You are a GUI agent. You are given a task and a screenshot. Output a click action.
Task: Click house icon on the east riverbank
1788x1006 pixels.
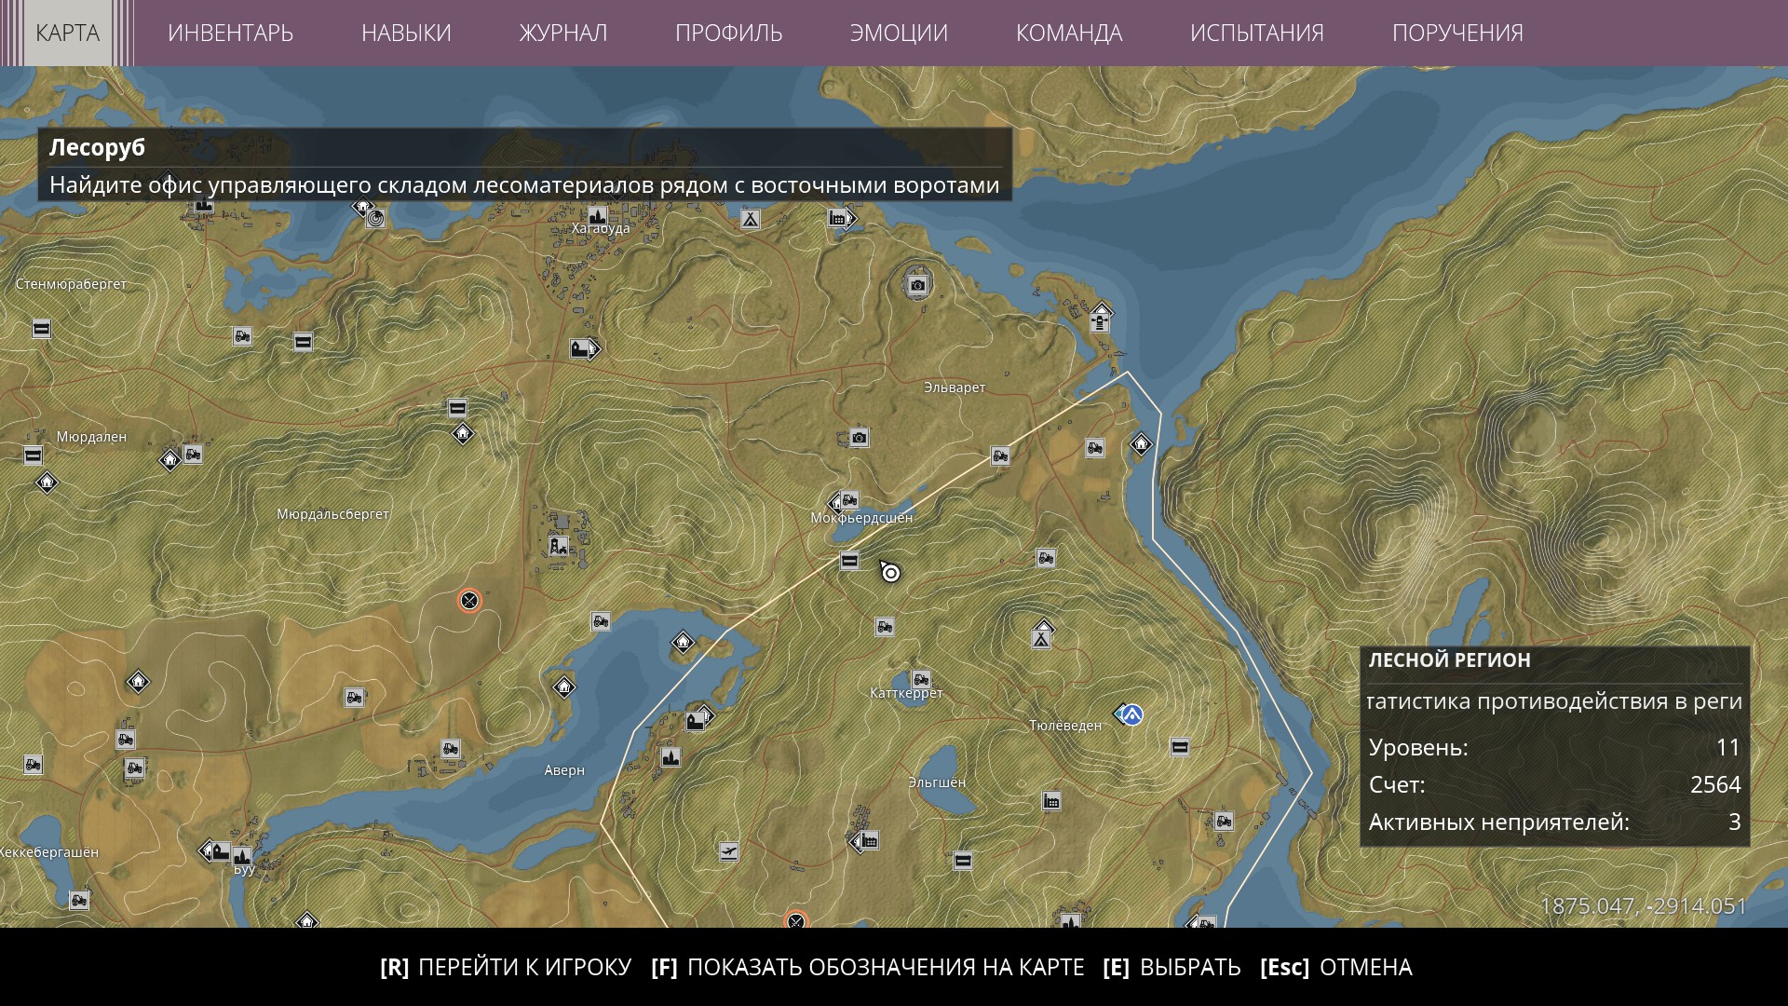pos(1141,444)
